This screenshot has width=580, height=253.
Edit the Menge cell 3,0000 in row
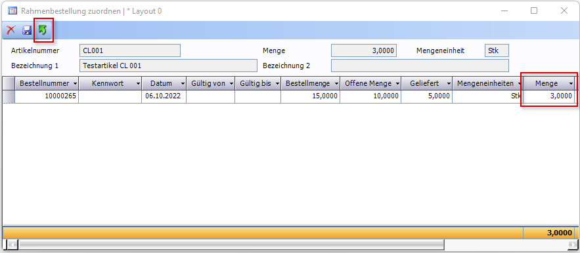pos(548,96)
